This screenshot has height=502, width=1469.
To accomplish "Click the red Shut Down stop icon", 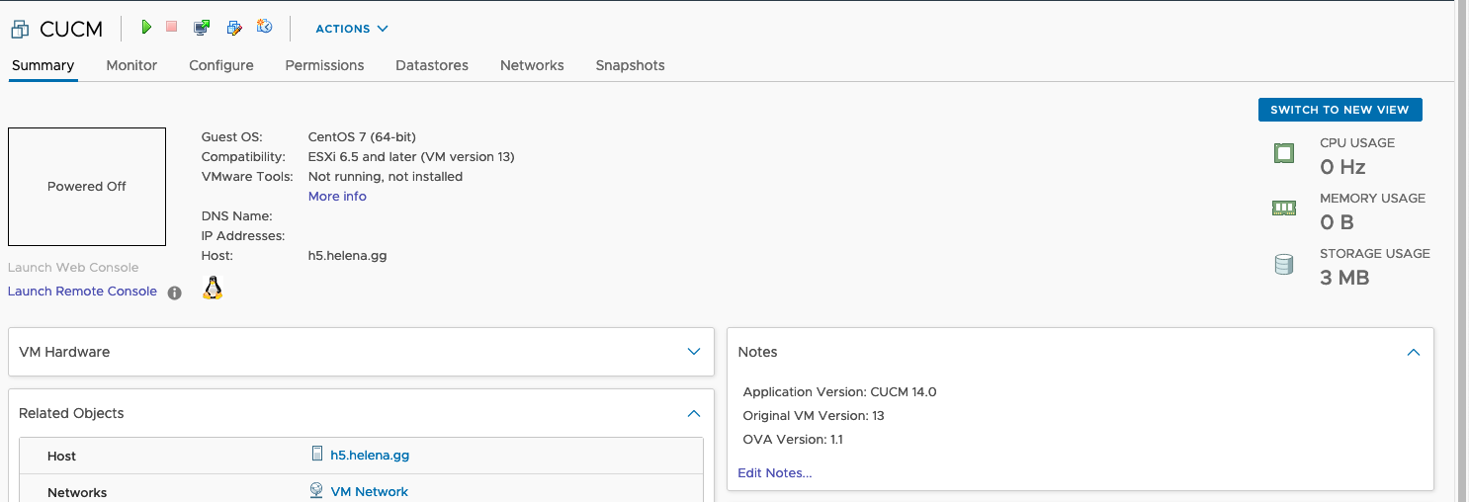I will 172,28.
